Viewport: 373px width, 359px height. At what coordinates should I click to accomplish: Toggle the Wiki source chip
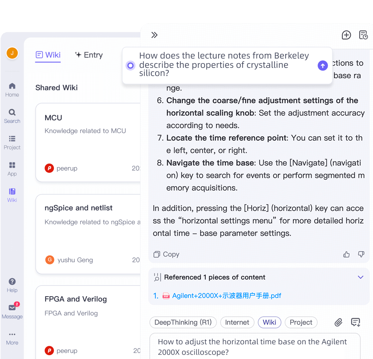(x=270, y=322)
